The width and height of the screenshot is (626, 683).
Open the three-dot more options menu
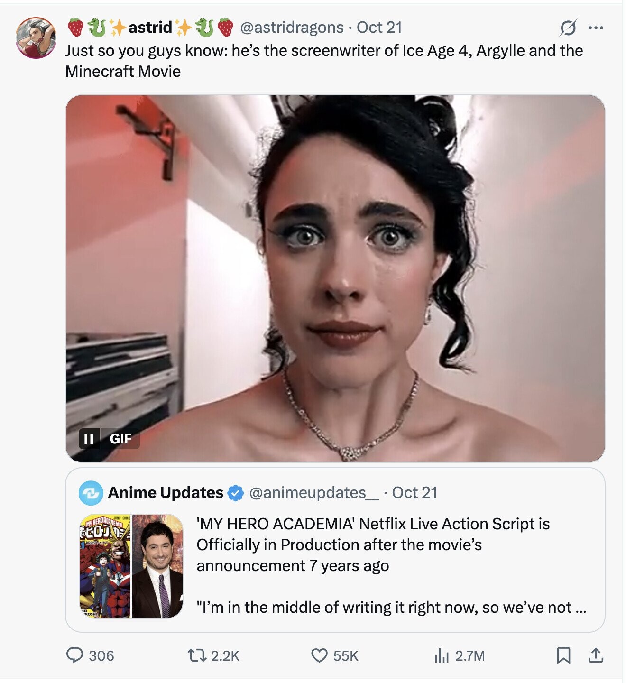tap(596, 28)
